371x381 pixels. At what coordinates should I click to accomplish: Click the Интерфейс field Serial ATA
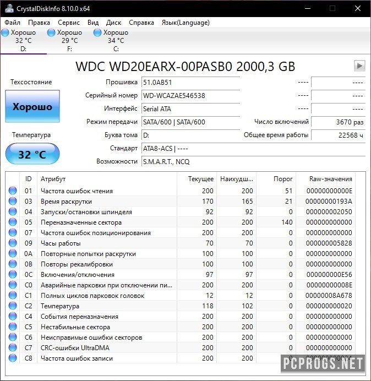coord(190,108)
